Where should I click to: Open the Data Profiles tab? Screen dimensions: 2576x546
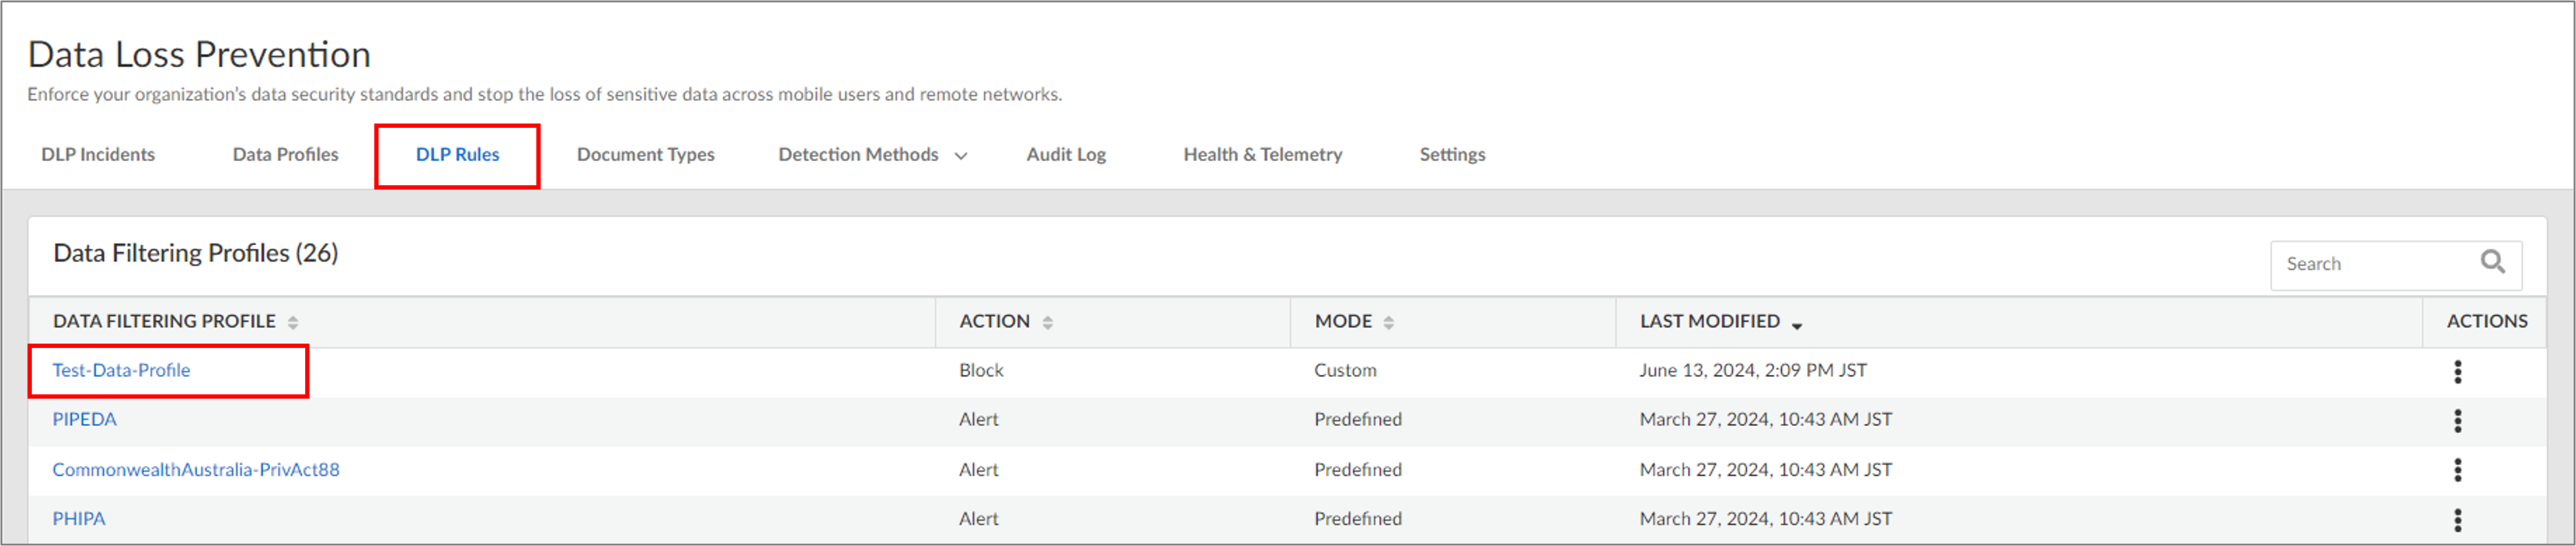tap(285, 155)
